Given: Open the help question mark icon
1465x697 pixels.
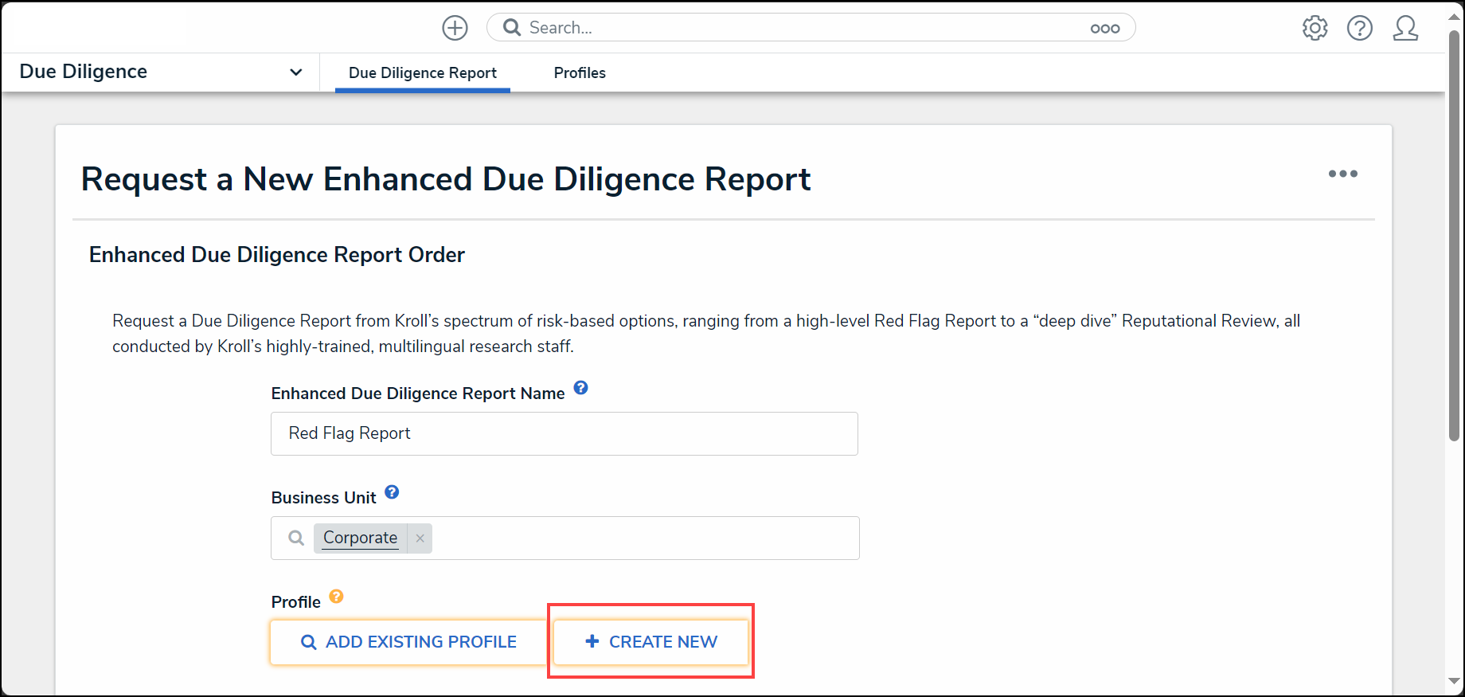Looking at the screenshot, I should click(x=1359, y=28).
